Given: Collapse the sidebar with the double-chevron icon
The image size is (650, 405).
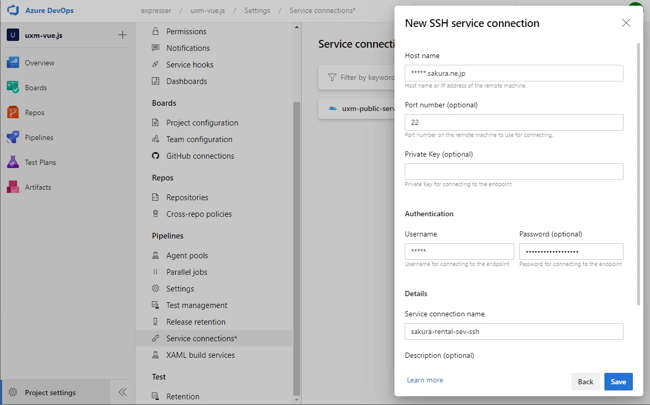Looking at the screenshot, I should (123, 392).
